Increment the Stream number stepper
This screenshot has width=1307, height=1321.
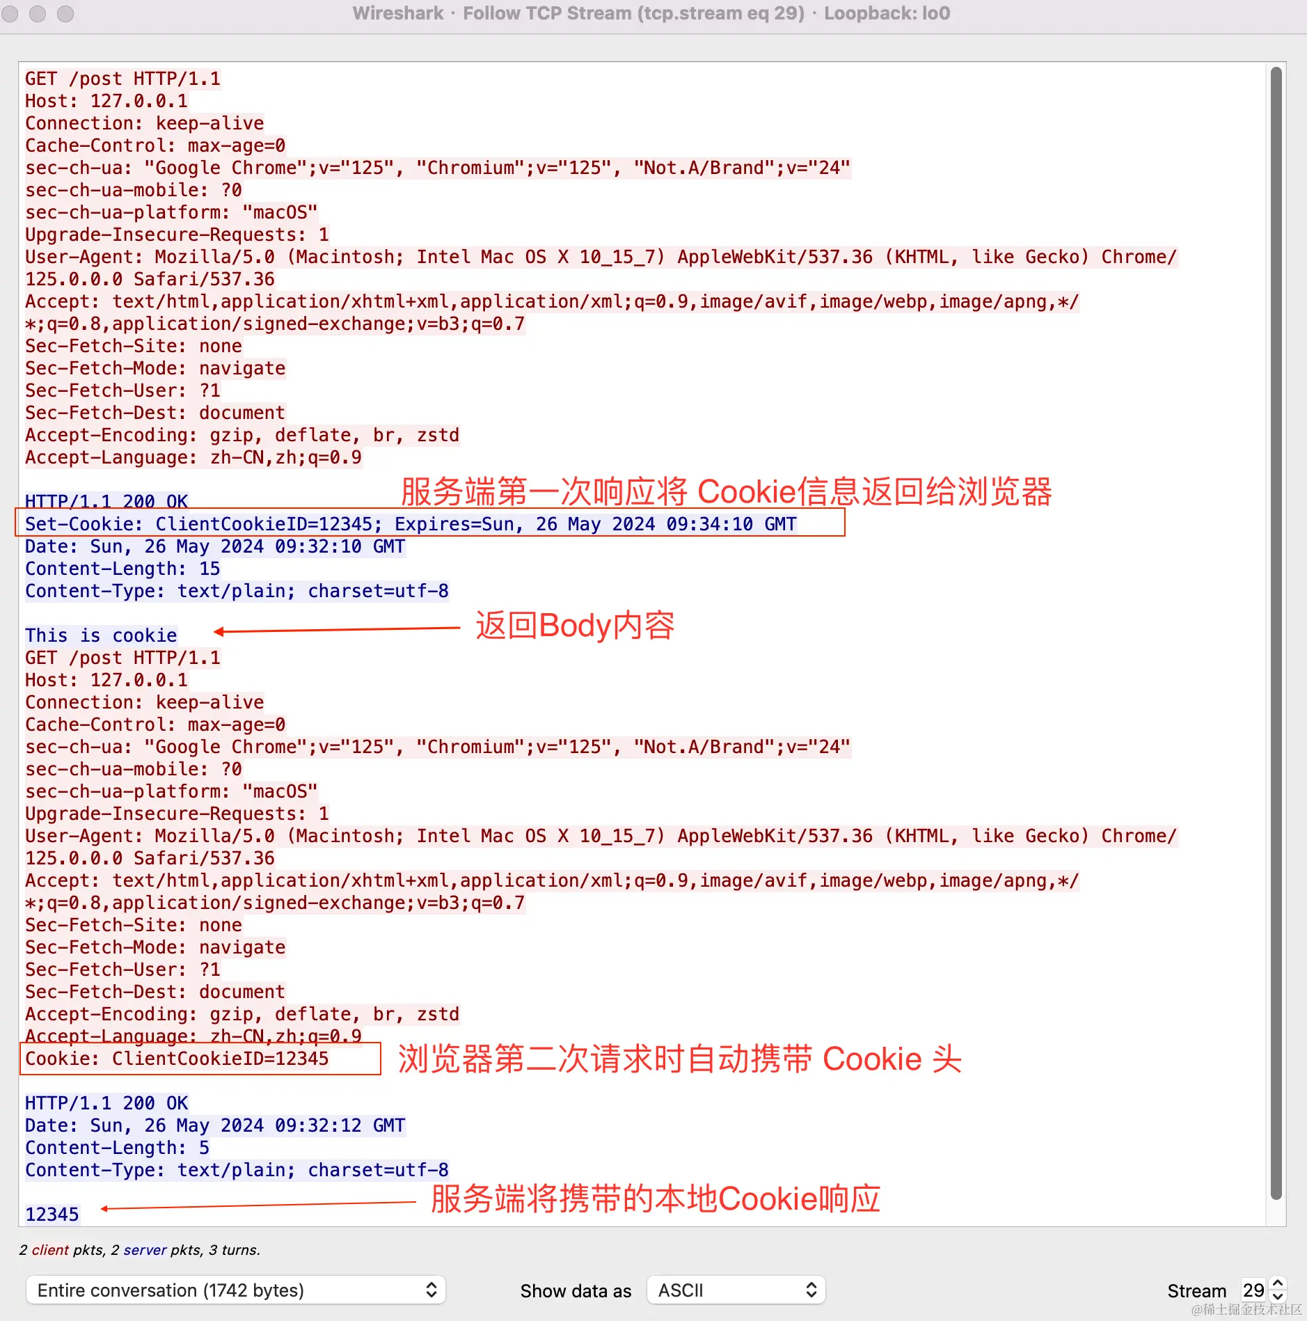click(x=1278, y=1283)
